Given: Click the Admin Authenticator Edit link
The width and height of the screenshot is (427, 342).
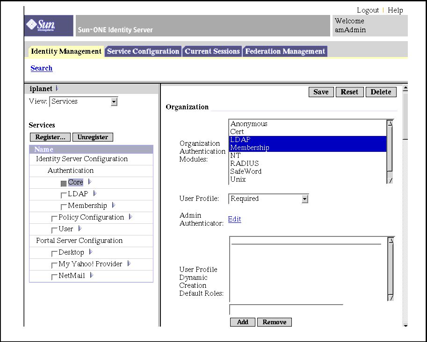Looking at the screenshot, I should tap(234, 219).
